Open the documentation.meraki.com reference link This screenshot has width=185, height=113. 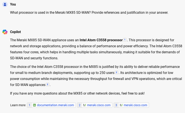point(55,105)
